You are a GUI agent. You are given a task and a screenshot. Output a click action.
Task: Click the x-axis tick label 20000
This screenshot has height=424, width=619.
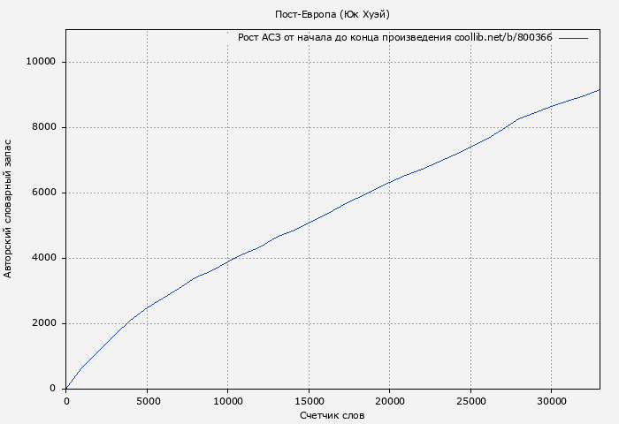tap(390, 400)
